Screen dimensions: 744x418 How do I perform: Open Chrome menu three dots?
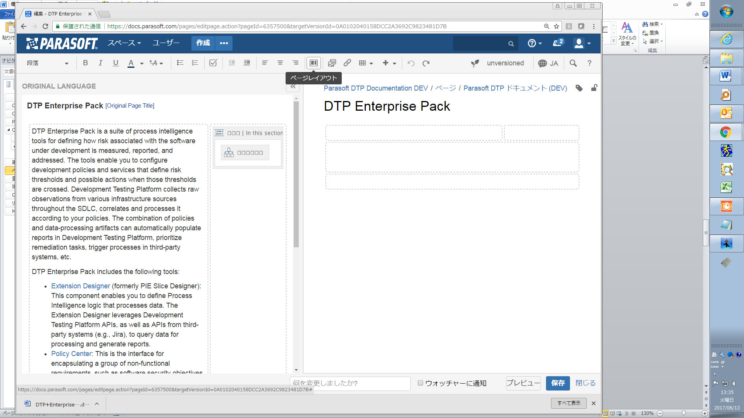point(594,26)
